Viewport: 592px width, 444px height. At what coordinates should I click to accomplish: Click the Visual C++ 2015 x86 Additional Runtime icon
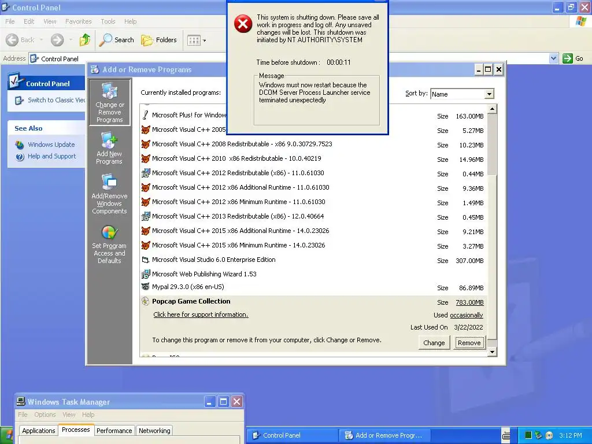coord(145,231)
